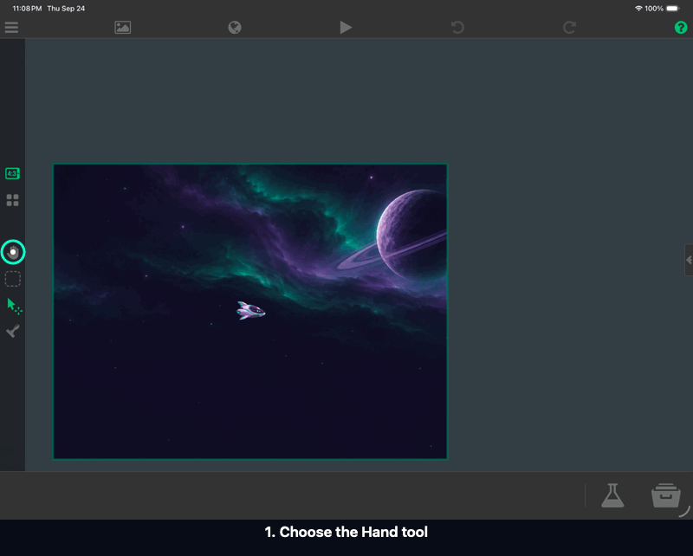Expand the right side panel arrow

click(689, 260)
